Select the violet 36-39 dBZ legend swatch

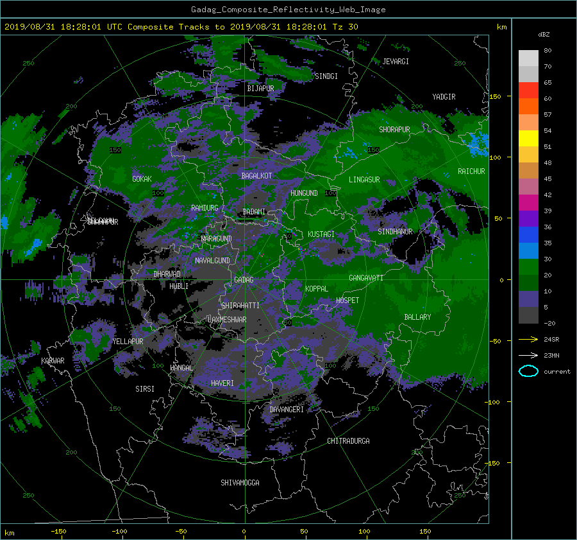tap(528, 219)
